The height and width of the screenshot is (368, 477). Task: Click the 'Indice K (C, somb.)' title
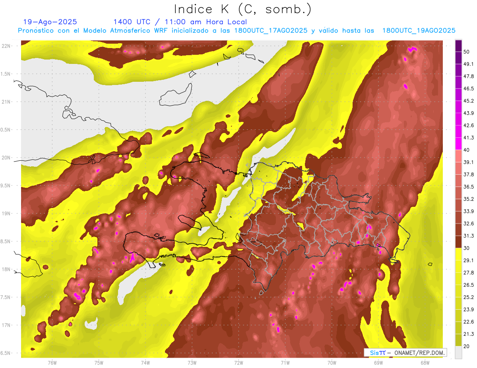243,10
